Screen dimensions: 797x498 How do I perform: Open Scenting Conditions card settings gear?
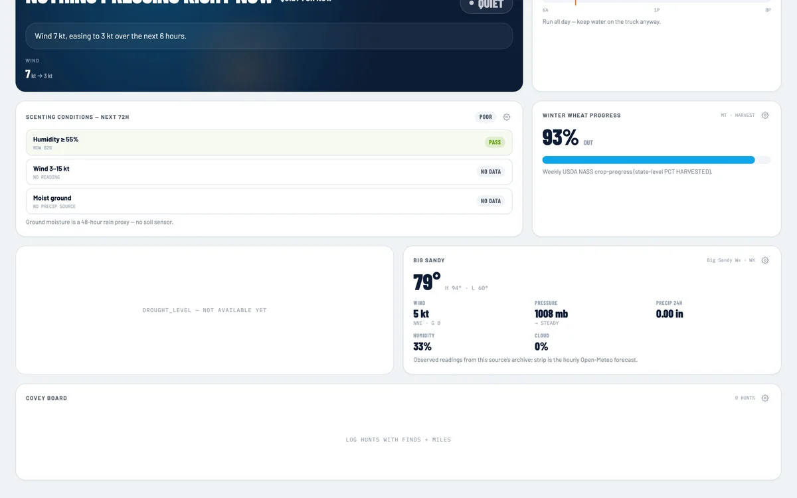click(x=507, y=117)
